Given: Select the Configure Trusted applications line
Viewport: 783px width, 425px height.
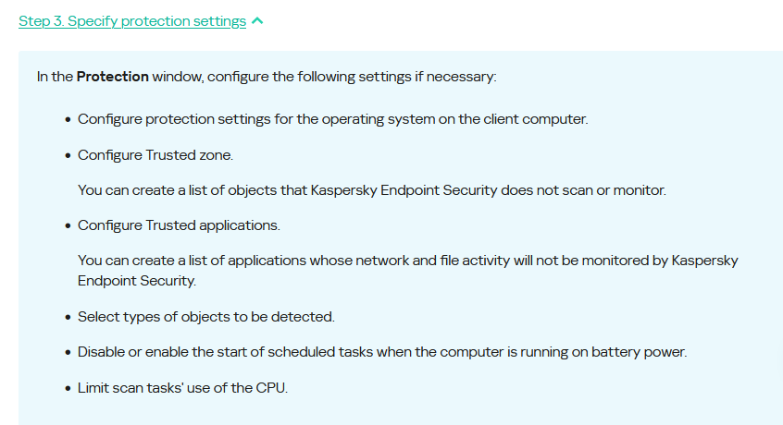Looking at the screenshot, I should (179, 225).
